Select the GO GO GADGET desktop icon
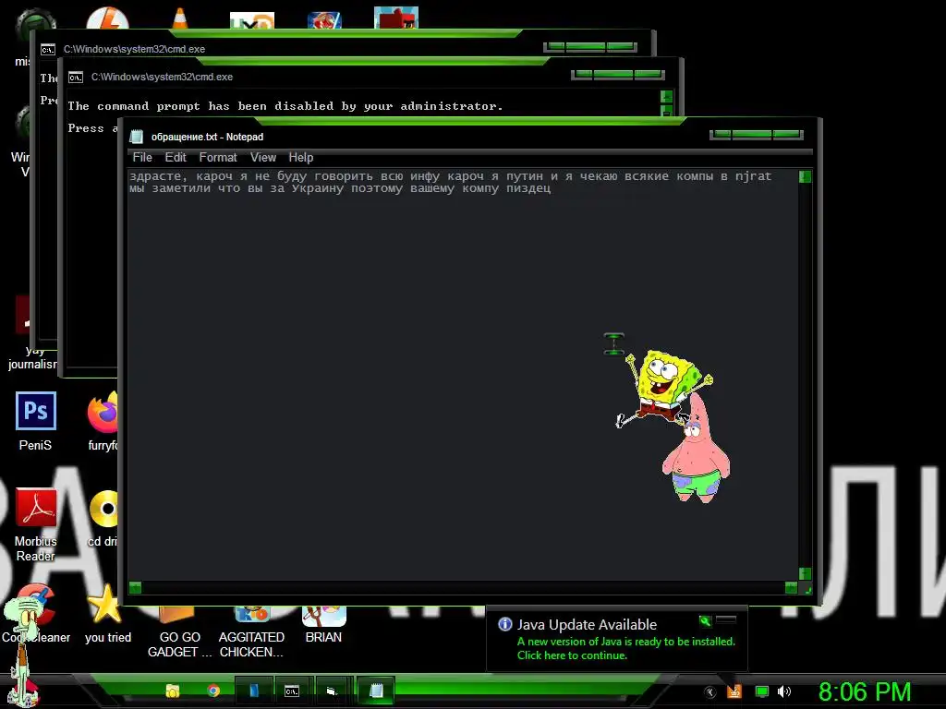946x709 pixels. [x=179, y=633]
